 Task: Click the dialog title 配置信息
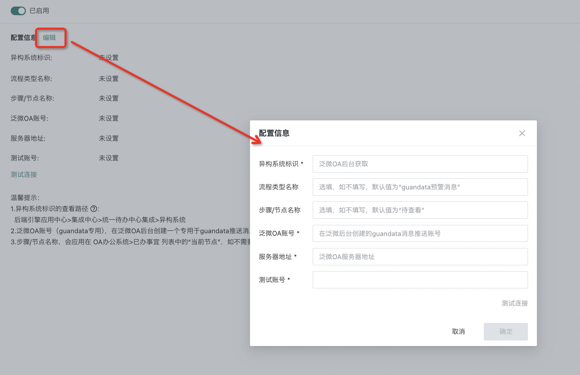coord(274,133)
